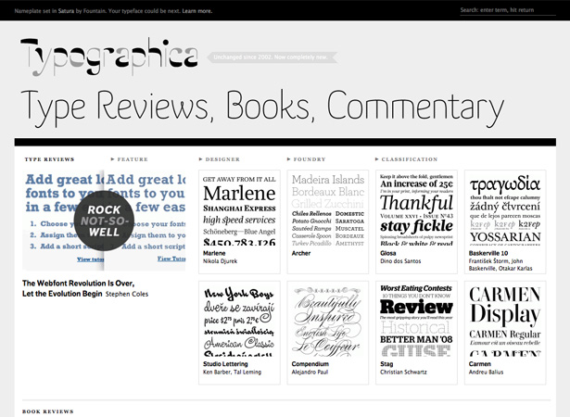Open the Studio Lettering review title
The height and width of the screenshot is (417, 570).
[225, 364]
